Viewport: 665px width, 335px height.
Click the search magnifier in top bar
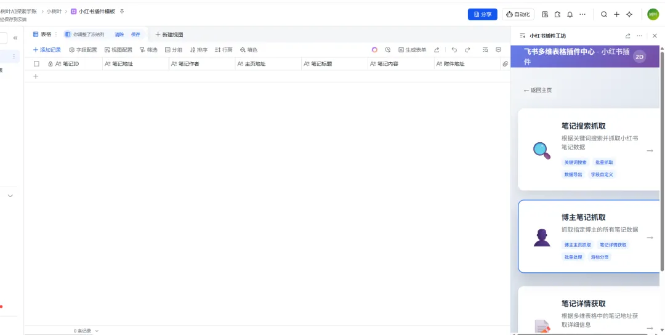click(604, 14)
